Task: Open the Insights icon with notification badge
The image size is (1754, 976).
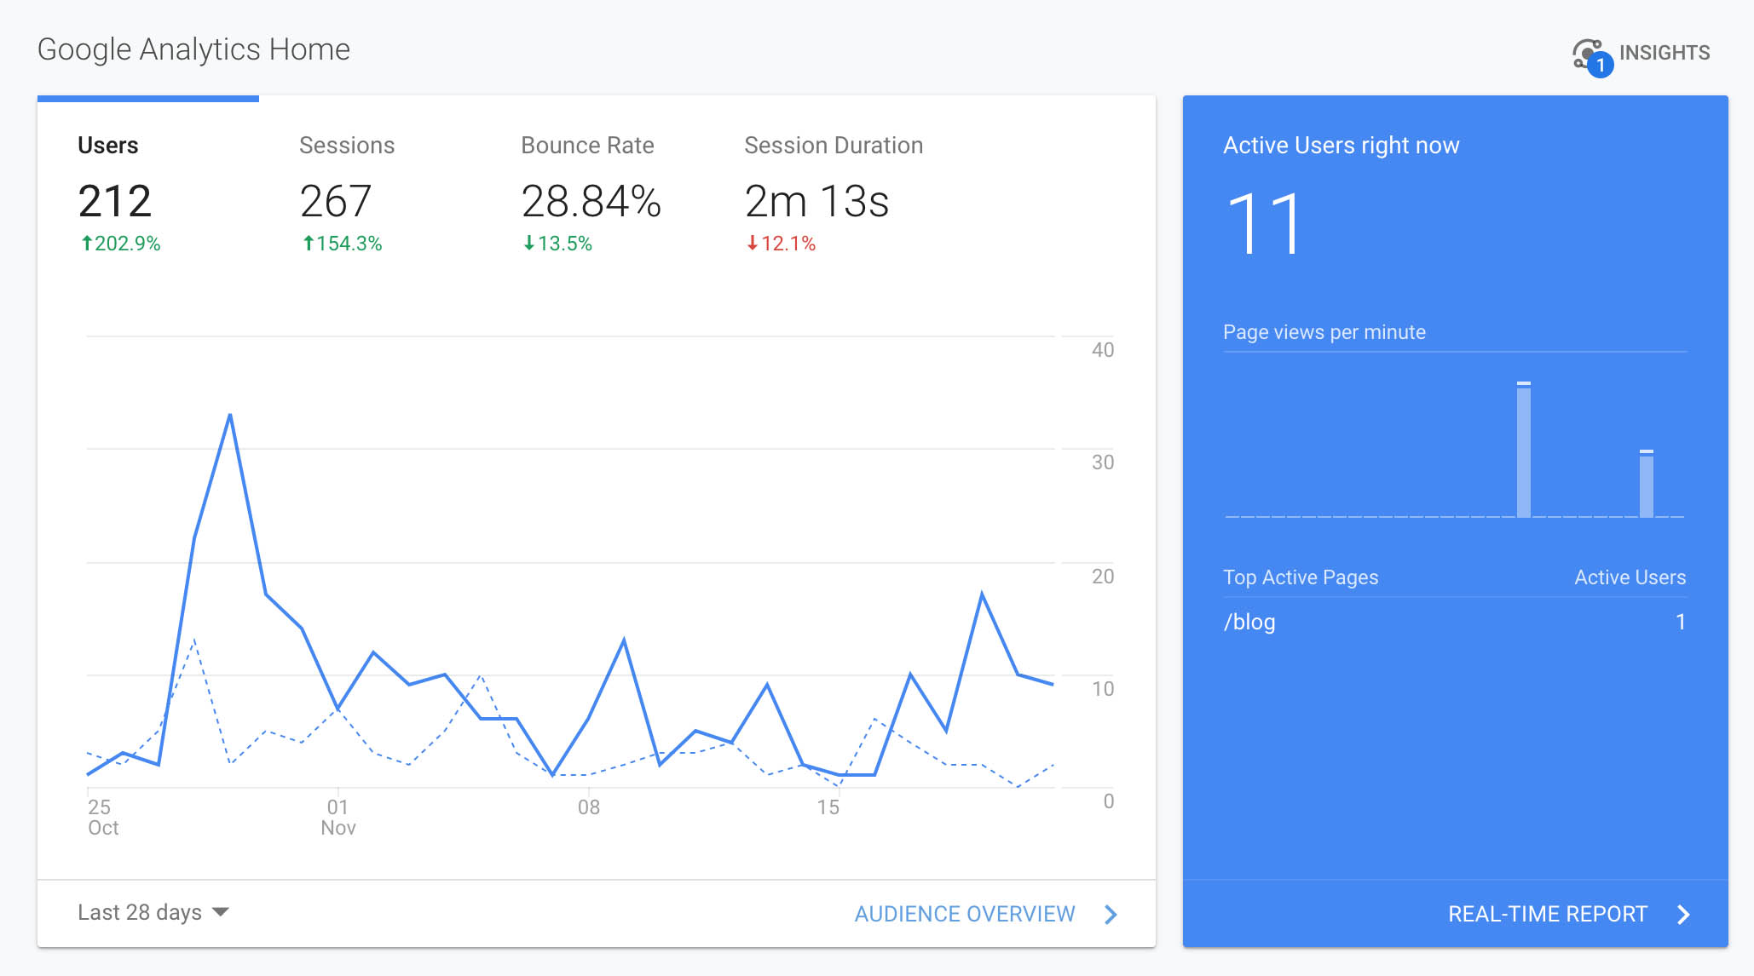Action: click(1586, 54)
